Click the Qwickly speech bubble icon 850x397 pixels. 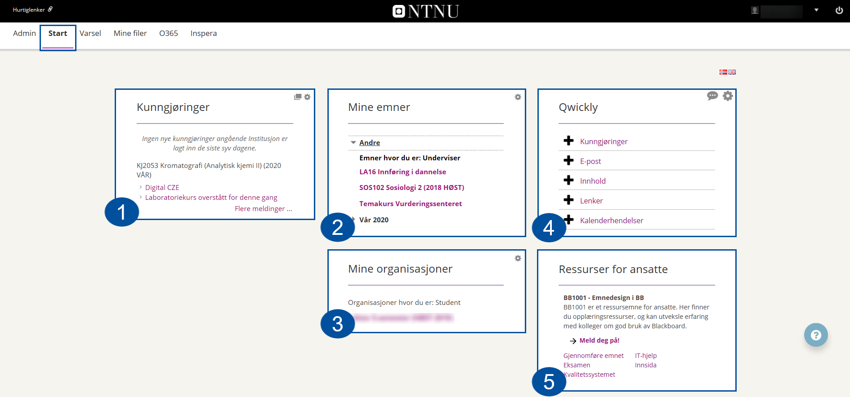(712, 96)
